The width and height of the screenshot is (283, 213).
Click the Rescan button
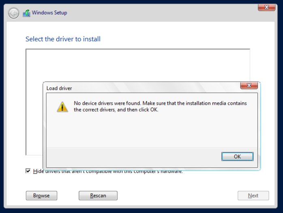point(98,196)
